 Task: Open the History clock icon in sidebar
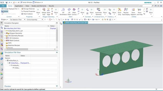[x=2, y=70]
